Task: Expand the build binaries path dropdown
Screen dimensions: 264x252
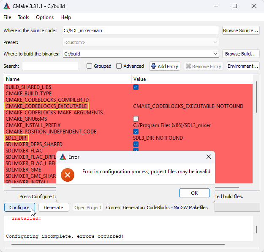Action: click(x=215, y=54)
